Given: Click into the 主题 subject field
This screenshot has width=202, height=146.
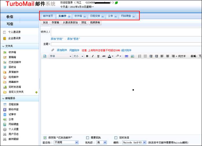Looking at the screenshot, I should pos(126,44).
